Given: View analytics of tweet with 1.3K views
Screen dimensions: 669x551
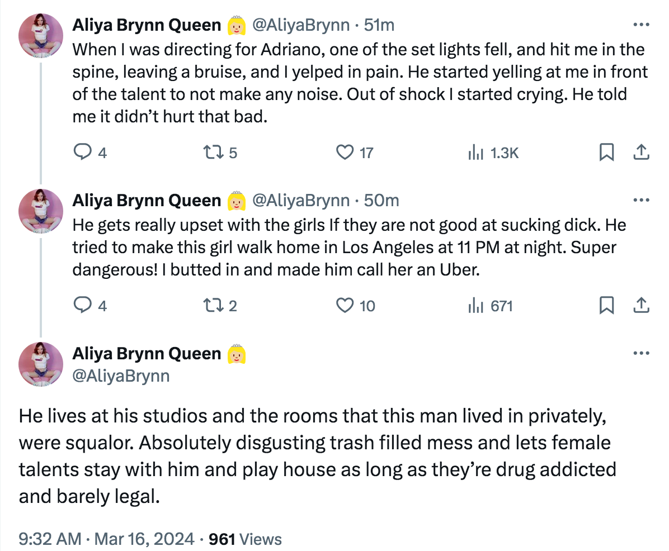Looking at the screenshot, I should tap(475, 152).
